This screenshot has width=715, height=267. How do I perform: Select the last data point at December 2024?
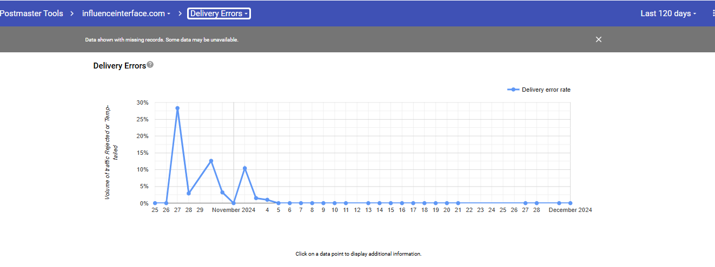coord(570,203)
